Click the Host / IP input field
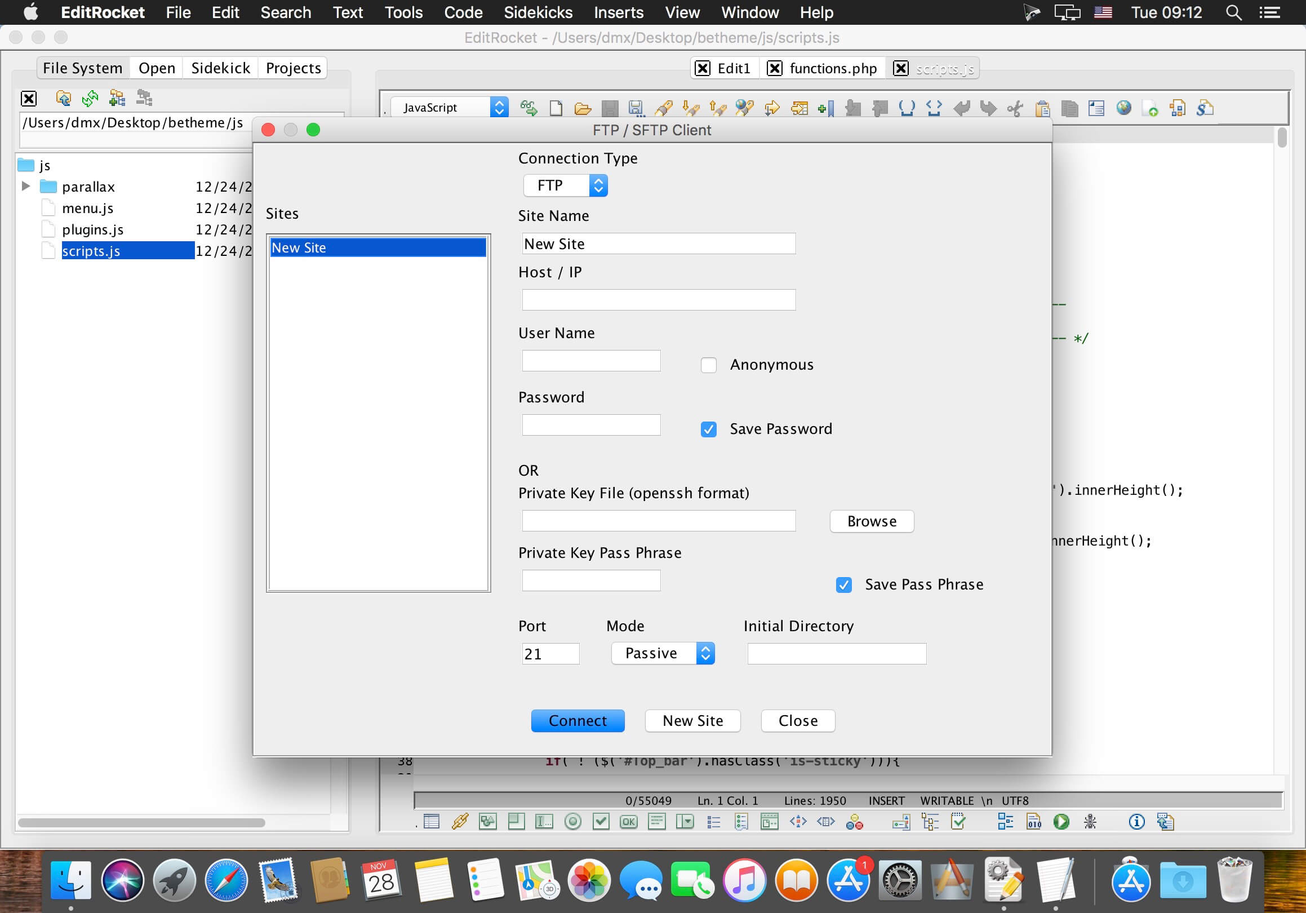This screenshot has width=1306, height=913. click(659, 300)
